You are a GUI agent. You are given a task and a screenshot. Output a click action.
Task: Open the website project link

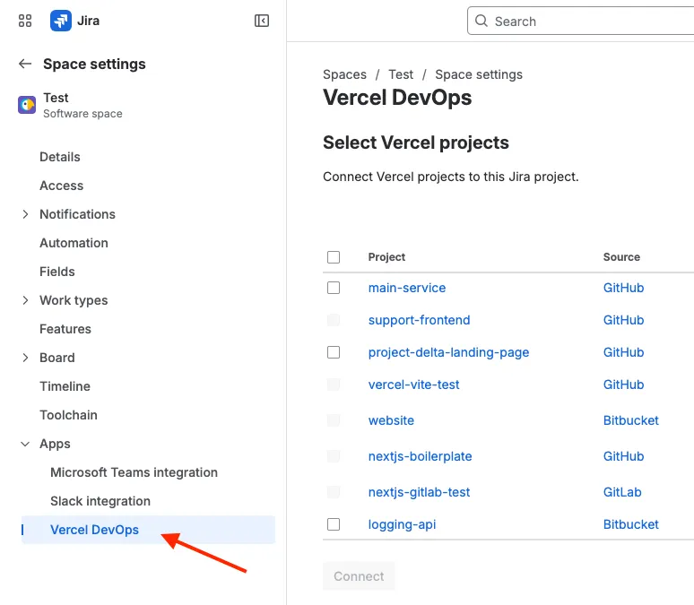pos(391,420)
